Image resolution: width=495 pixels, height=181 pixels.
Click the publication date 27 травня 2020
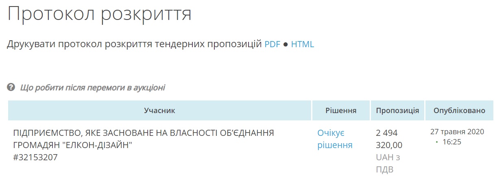point(457,132)
